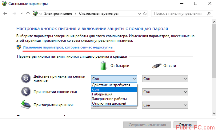Refresh the control panel page

pyautogui.click(x=145, y=13)
